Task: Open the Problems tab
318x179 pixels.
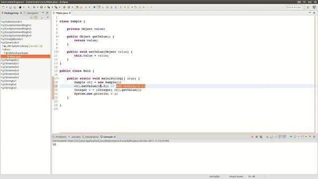Action: 60,137
